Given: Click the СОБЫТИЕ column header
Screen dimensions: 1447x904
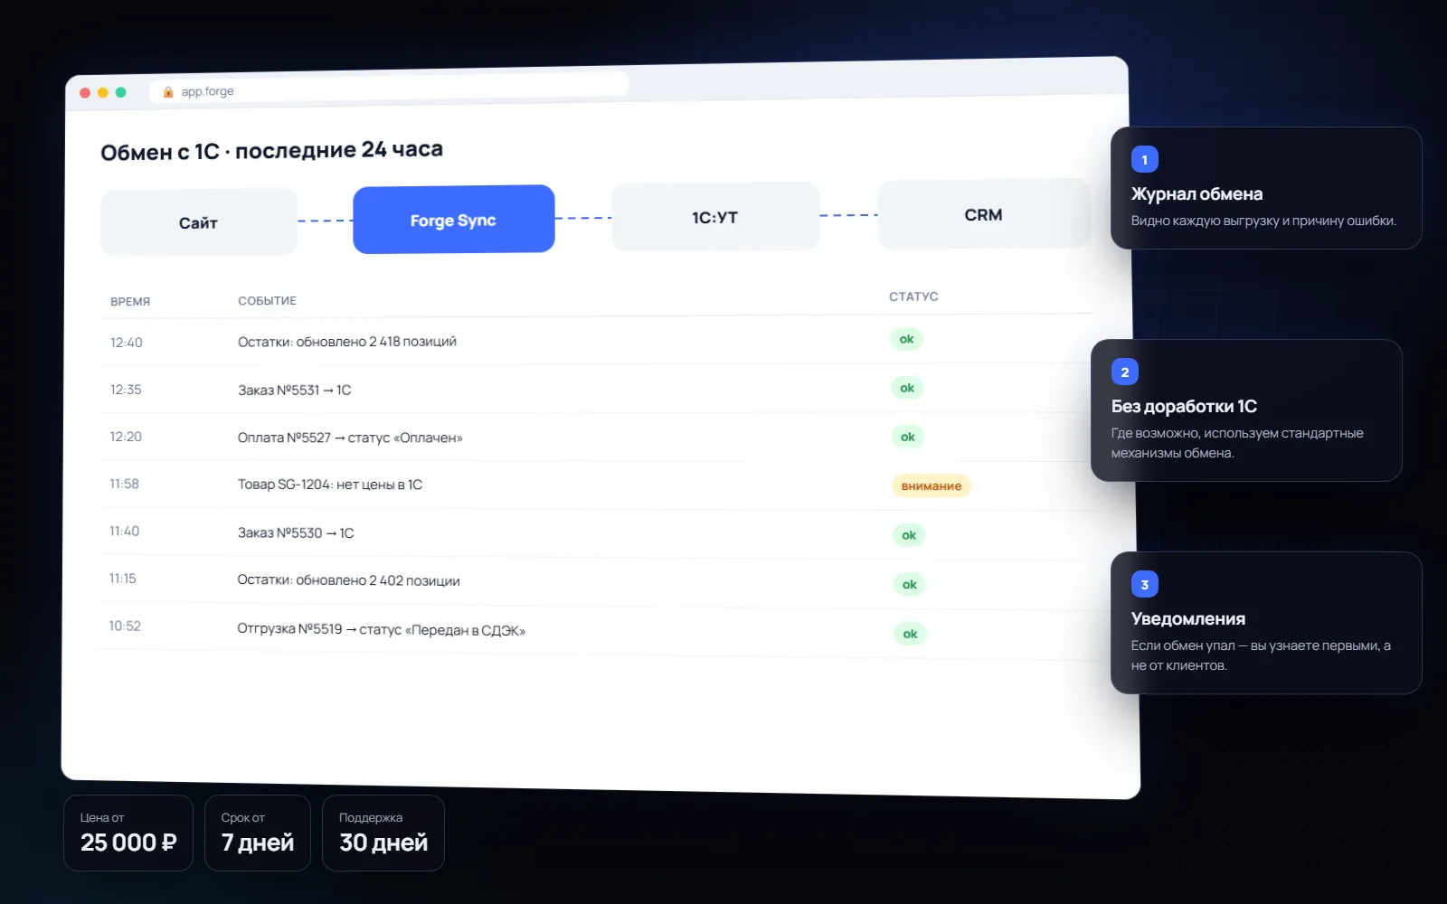Looking at the screenshot, I should [267, 300].
